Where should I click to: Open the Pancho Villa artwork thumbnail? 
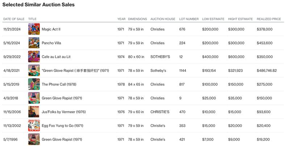click(34, 43)
